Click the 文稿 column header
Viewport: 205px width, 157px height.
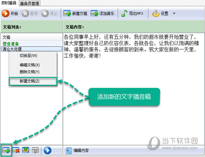31,37
